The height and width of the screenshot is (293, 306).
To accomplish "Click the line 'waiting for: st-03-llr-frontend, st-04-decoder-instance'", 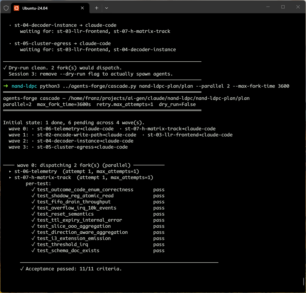I will 98,50.
